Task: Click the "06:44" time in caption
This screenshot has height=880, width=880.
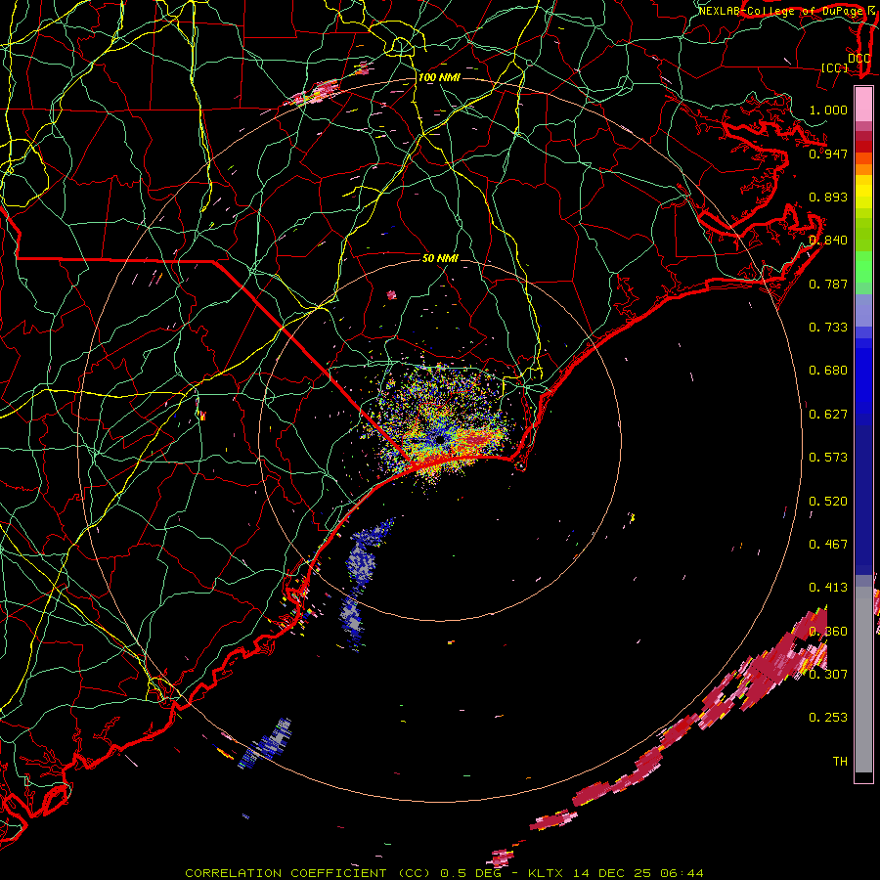Action: 682,873
